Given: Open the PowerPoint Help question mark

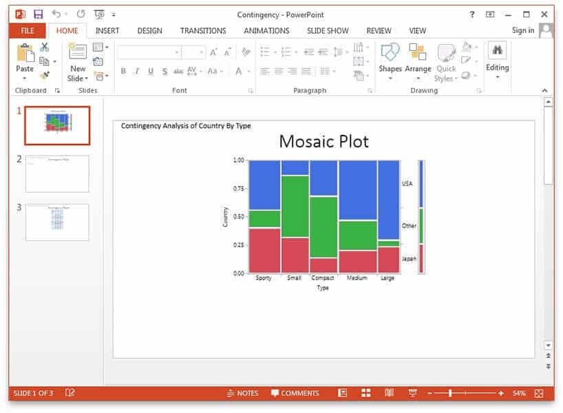Looking at the screenshot, I should [x=471, y=14].
